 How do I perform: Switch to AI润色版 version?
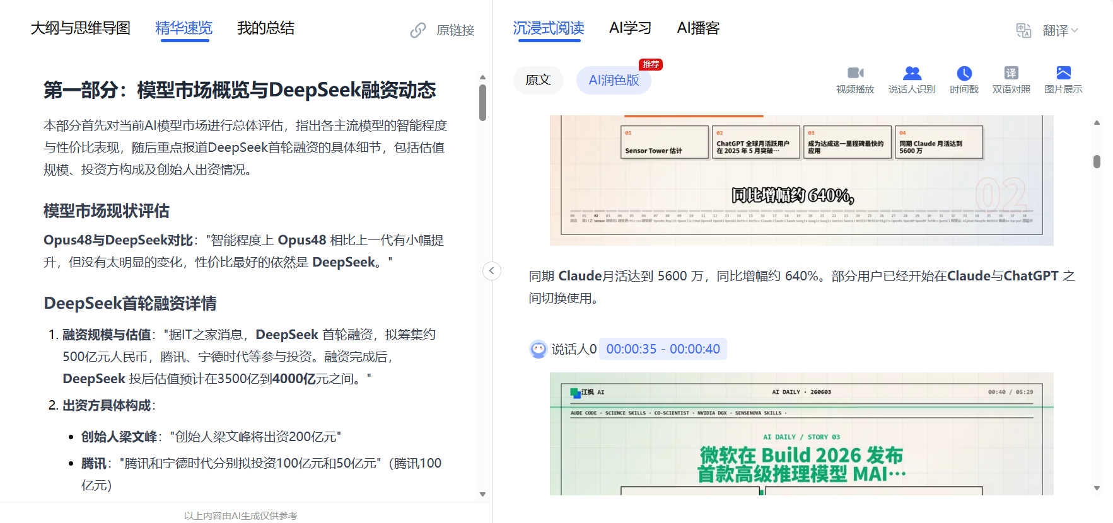614,80
